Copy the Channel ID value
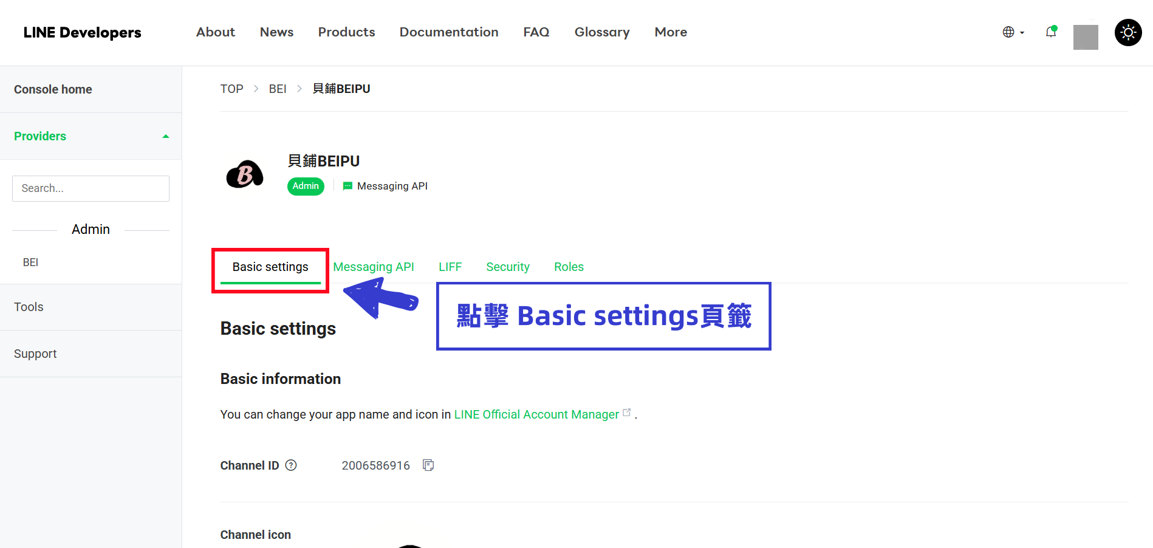This screenshot has width=1153, height=548. coord(428,465)
